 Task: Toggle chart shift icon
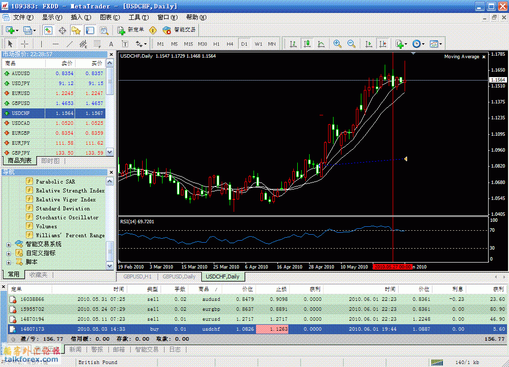click(382, 44)
